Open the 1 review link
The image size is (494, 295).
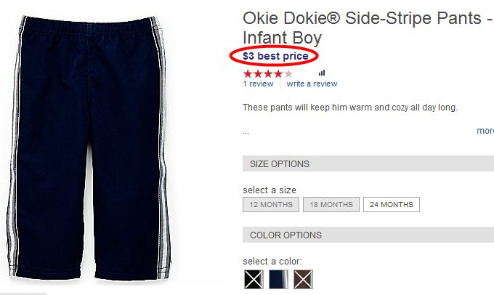click(258, 84)
